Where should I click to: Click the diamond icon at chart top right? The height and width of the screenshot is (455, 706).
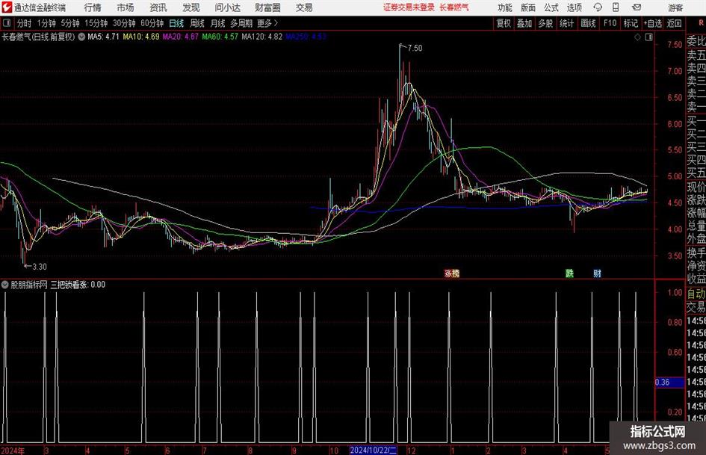(637, 37)
